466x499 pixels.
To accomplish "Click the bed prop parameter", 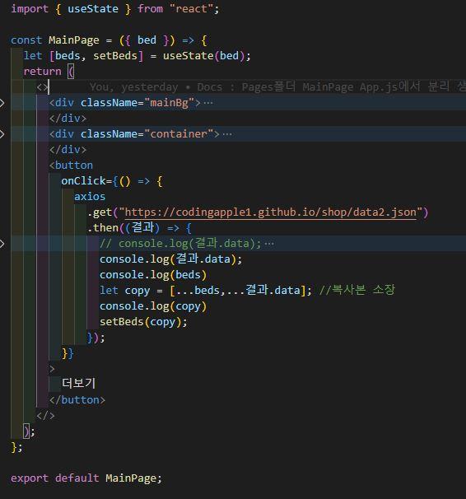I will click(147, 40).
